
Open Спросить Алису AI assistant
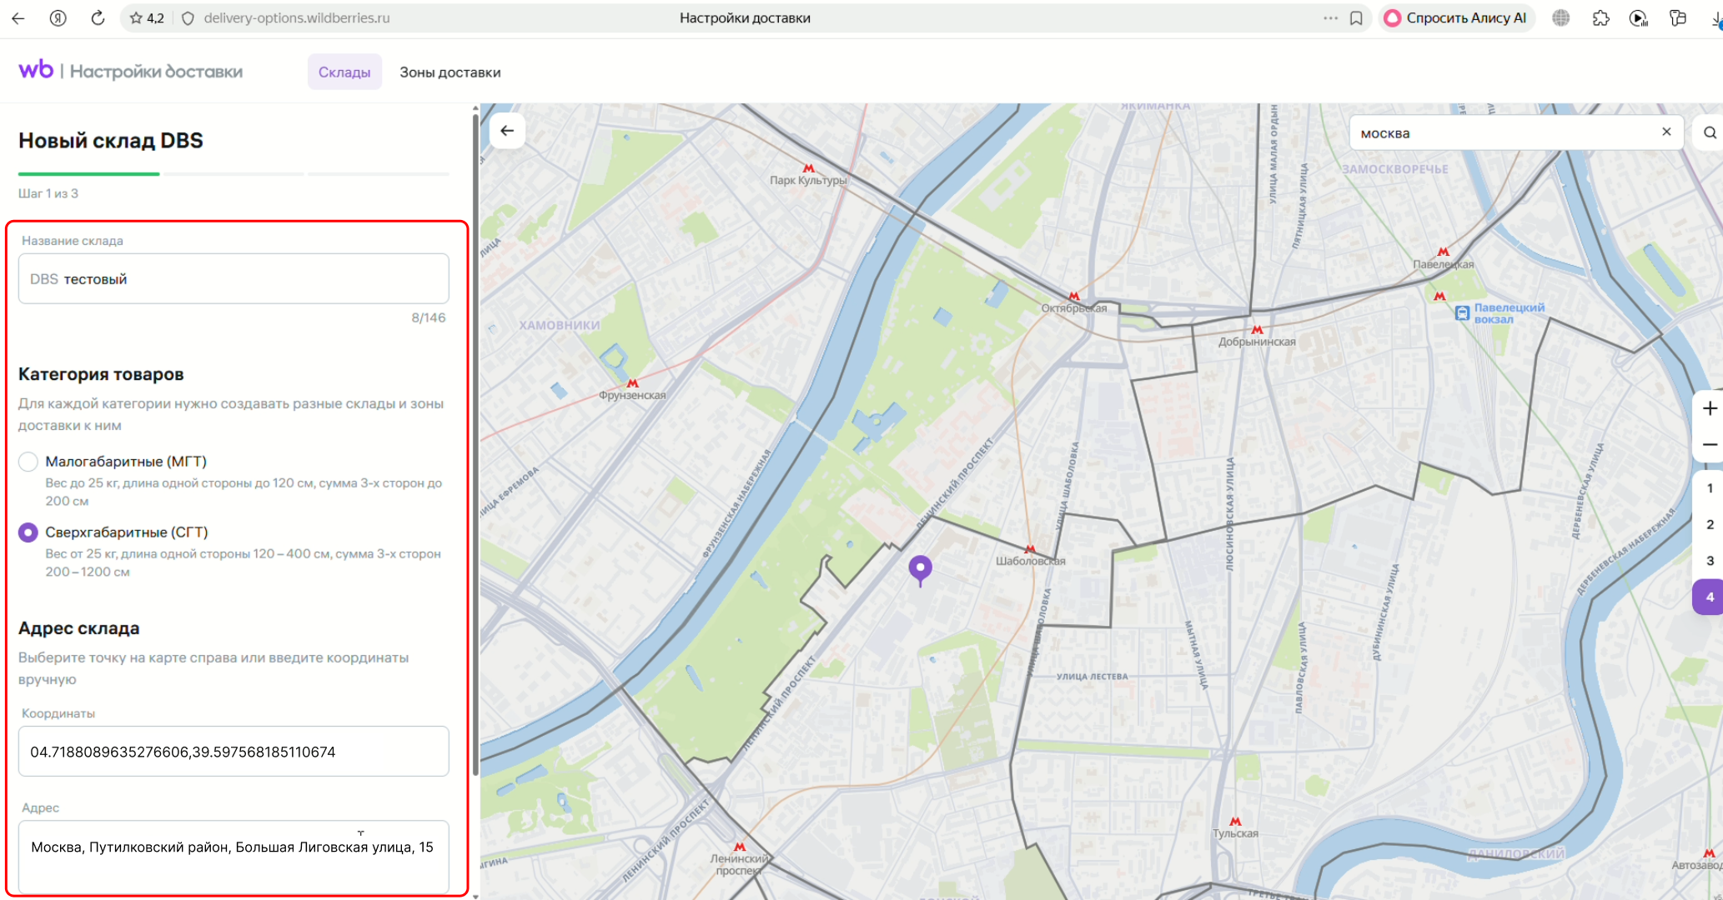pos(1456,17)
